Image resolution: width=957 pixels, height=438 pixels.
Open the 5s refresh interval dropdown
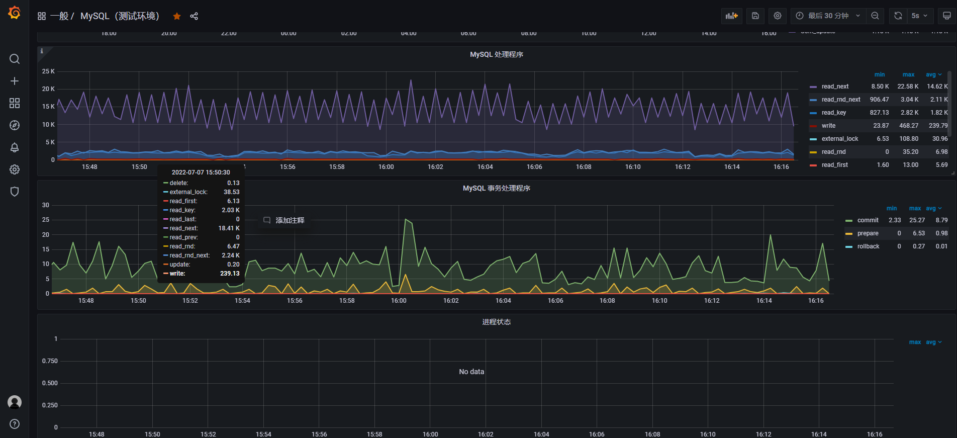pyautogui.click(x=920, y=16)
